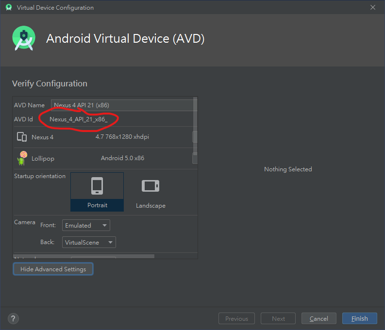Image resolution: width=385 pixels, height=330 pixels.
Task: Click the settings panel horizontal scrollbar
Action: click(84, 256)
